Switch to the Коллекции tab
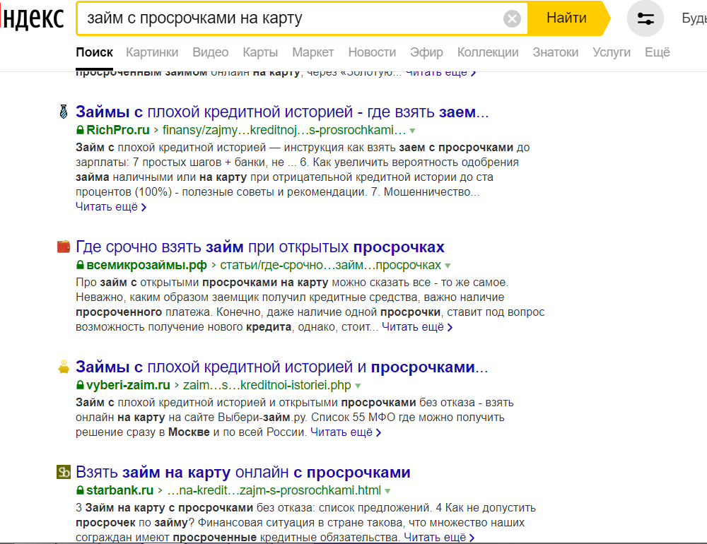707x544 pixels. pyautogui.click(x=488, y=52)
